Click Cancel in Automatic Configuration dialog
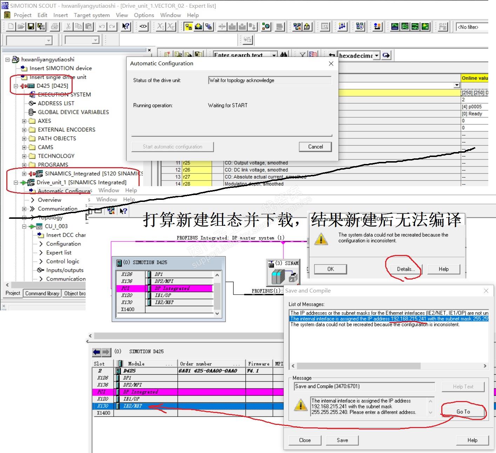 pyautogui.click(x=315, y=147)
